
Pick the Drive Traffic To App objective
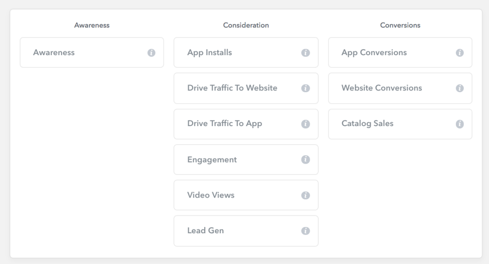point(246,124)
